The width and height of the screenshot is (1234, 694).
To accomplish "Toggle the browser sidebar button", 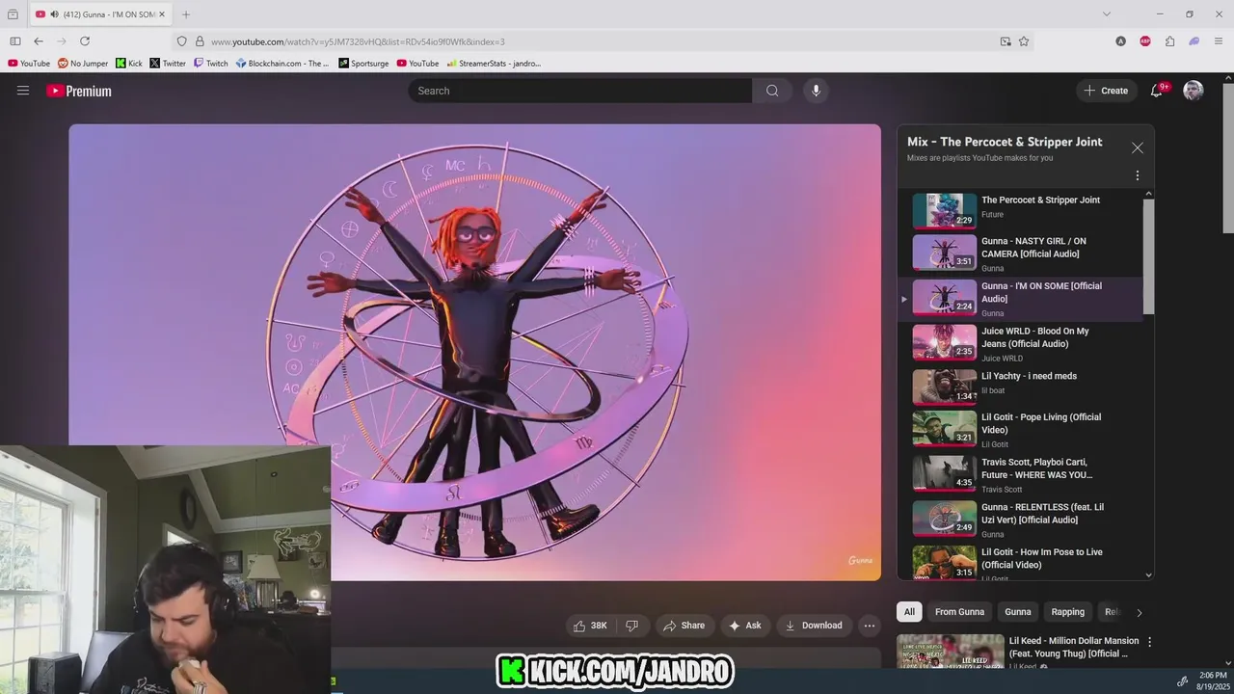I will (x=15, y=41).
